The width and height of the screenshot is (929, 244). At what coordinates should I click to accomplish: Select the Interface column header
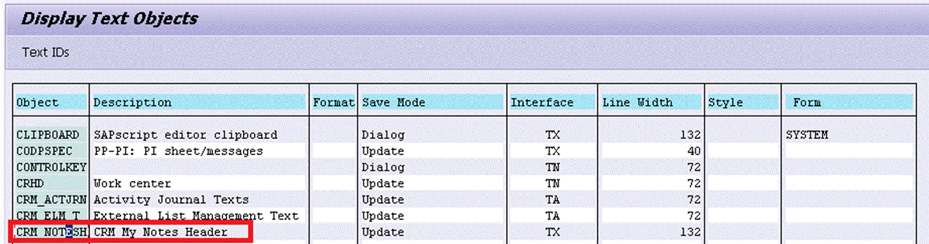552,102
